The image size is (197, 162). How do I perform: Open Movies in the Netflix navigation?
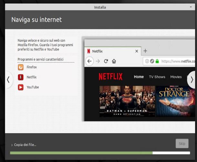point(176,77)
